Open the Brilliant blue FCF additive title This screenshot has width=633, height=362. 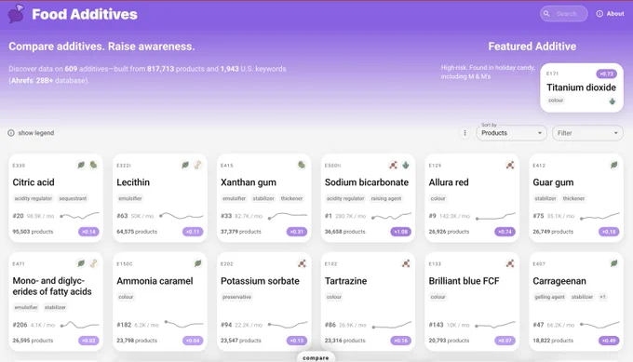pyautogui.click(x=464, y=281)
